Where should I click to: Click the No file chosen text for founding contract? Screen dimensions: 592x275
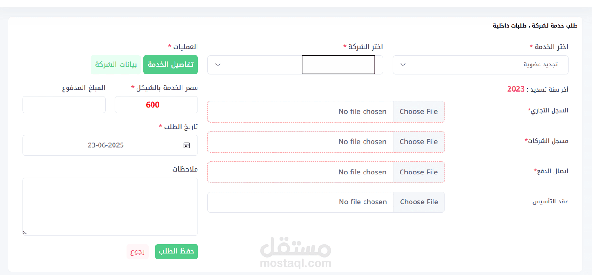363,202
